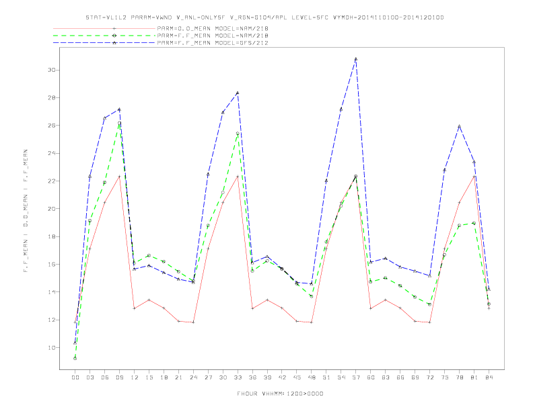
Task: Click the NAM green circle point at hour 00
Action: click(75, 359)
